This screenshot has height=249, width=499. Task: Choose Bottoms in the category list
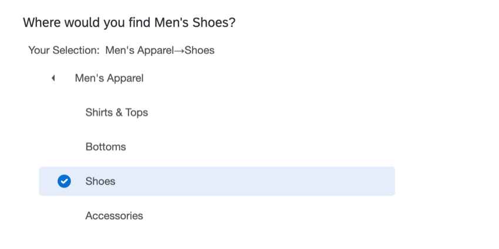coord(106,147)
